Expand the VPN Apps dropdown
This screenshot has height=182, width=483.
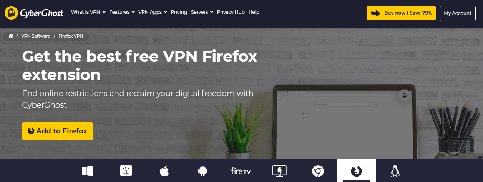click(x=153, y=12)
